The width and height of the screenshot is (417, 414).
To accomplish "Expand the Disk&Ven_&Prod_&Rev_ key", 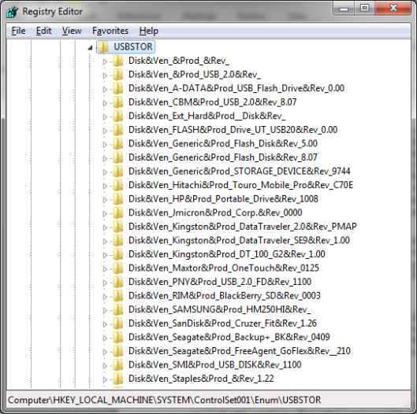I will tap(105, 61).
